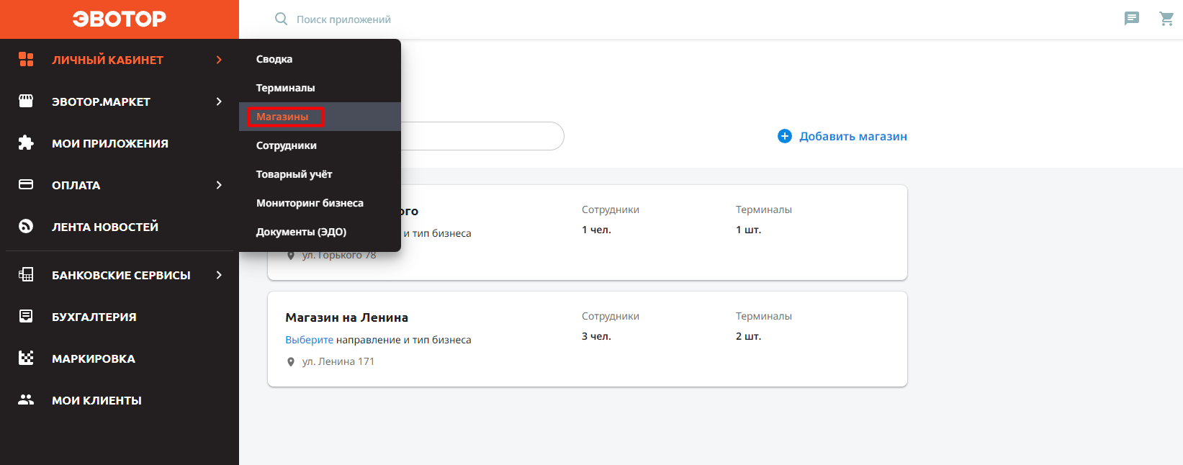Click the Мои клиенты people icon
This screenshot has height=465, width=1183.
[26, 399]
